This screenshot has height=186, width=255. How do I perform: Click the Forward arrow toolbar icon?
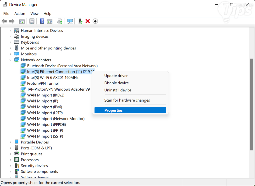coord(12,21)
